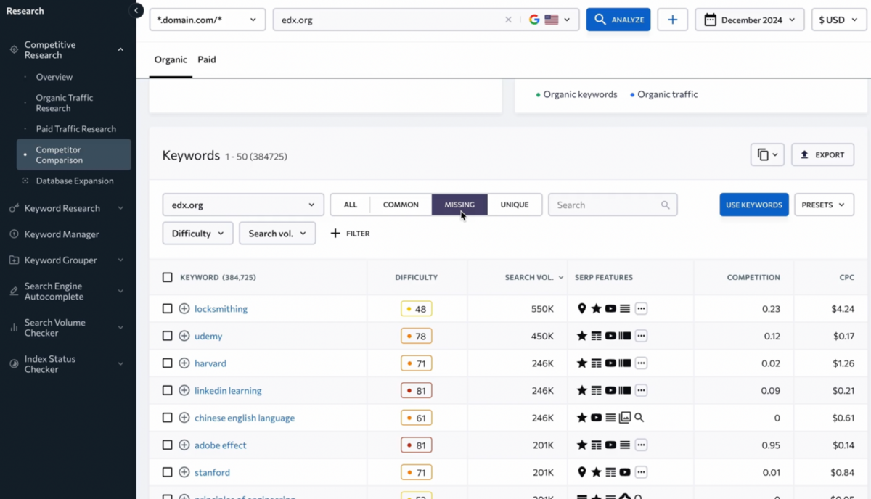Tick the select-all keywords checkbox
The height and width of the screenshot is (499, 871).
(168, 277)
